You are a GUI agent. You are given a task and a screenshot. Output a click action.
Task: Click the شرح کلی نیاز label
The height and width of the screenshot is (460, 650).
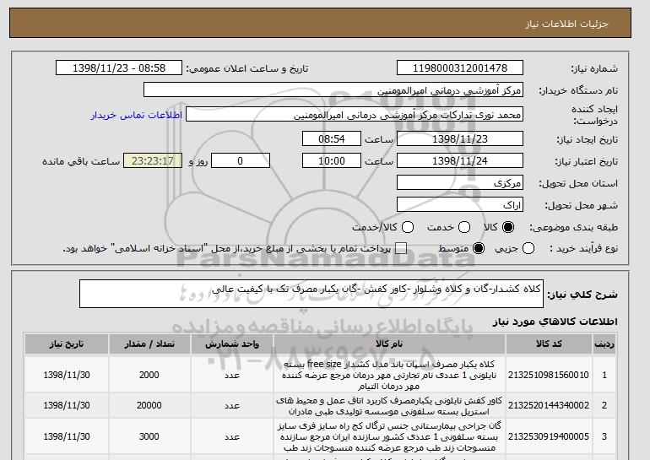tap(582, 295)
